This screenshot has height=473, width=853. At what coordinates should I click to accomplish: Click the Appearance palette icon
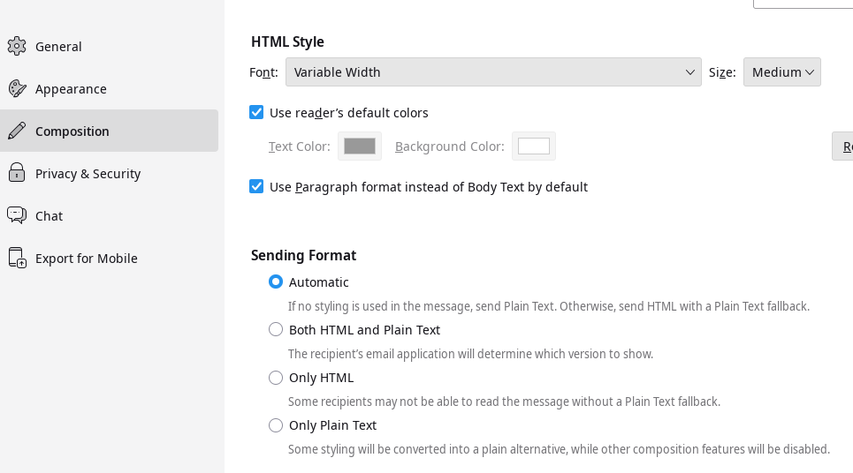(x=17, y=88)
